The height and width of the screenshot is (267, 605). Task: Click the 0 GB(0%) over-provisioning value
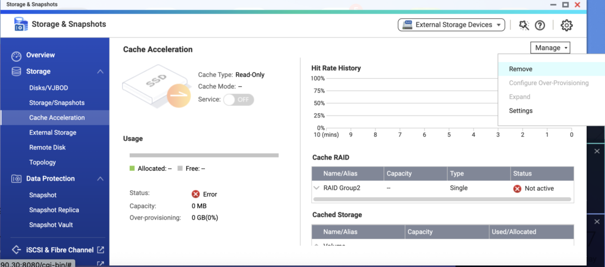[205, 218]
